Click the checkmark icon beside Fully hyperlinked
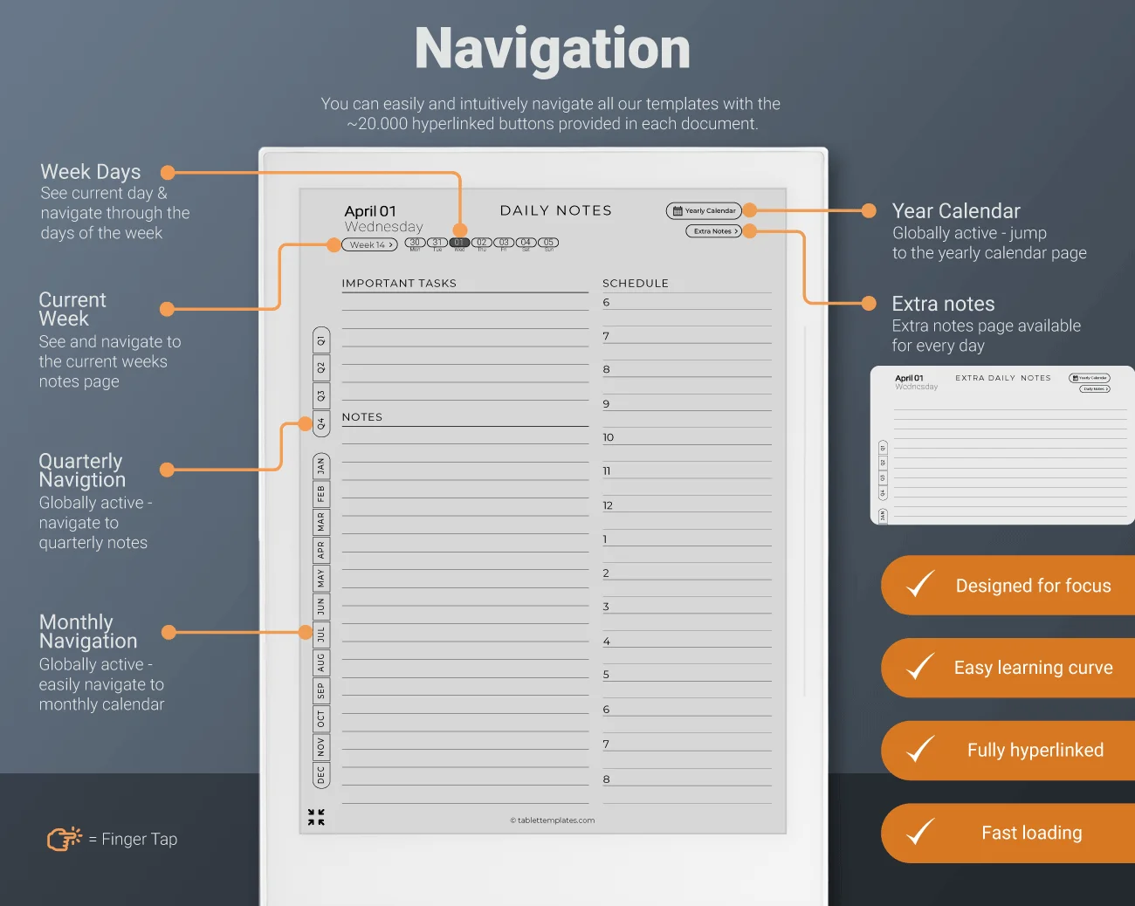The height and width of the screenshot is (906, 1135). (919, 750)
